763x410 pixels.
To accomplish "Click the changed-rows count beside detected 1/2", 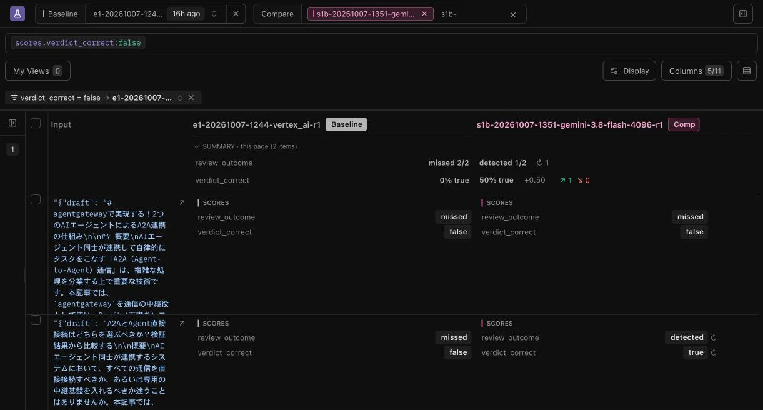I will tap(542, 162).
